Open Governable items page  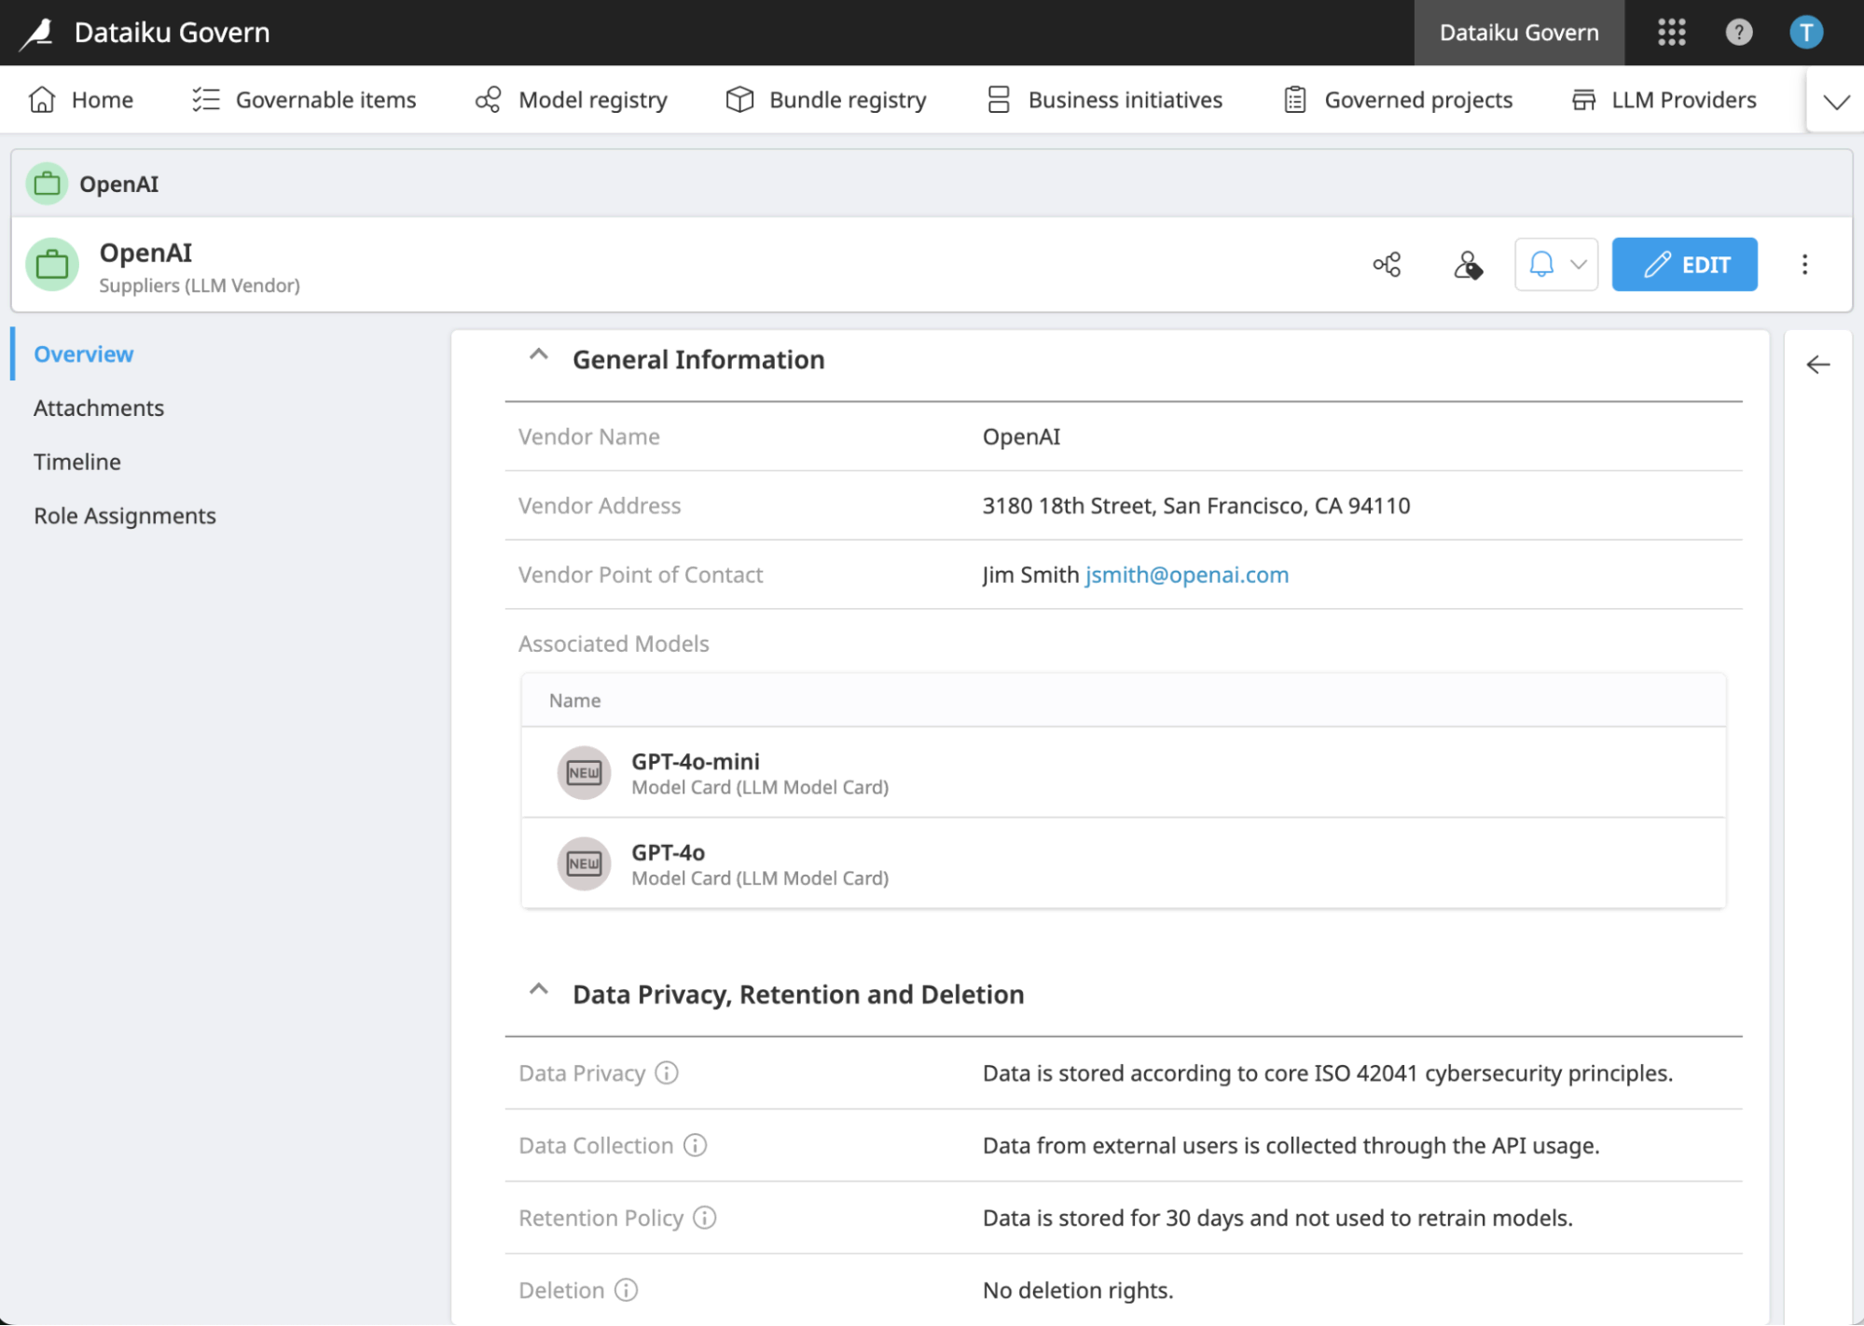coord(304,100)
